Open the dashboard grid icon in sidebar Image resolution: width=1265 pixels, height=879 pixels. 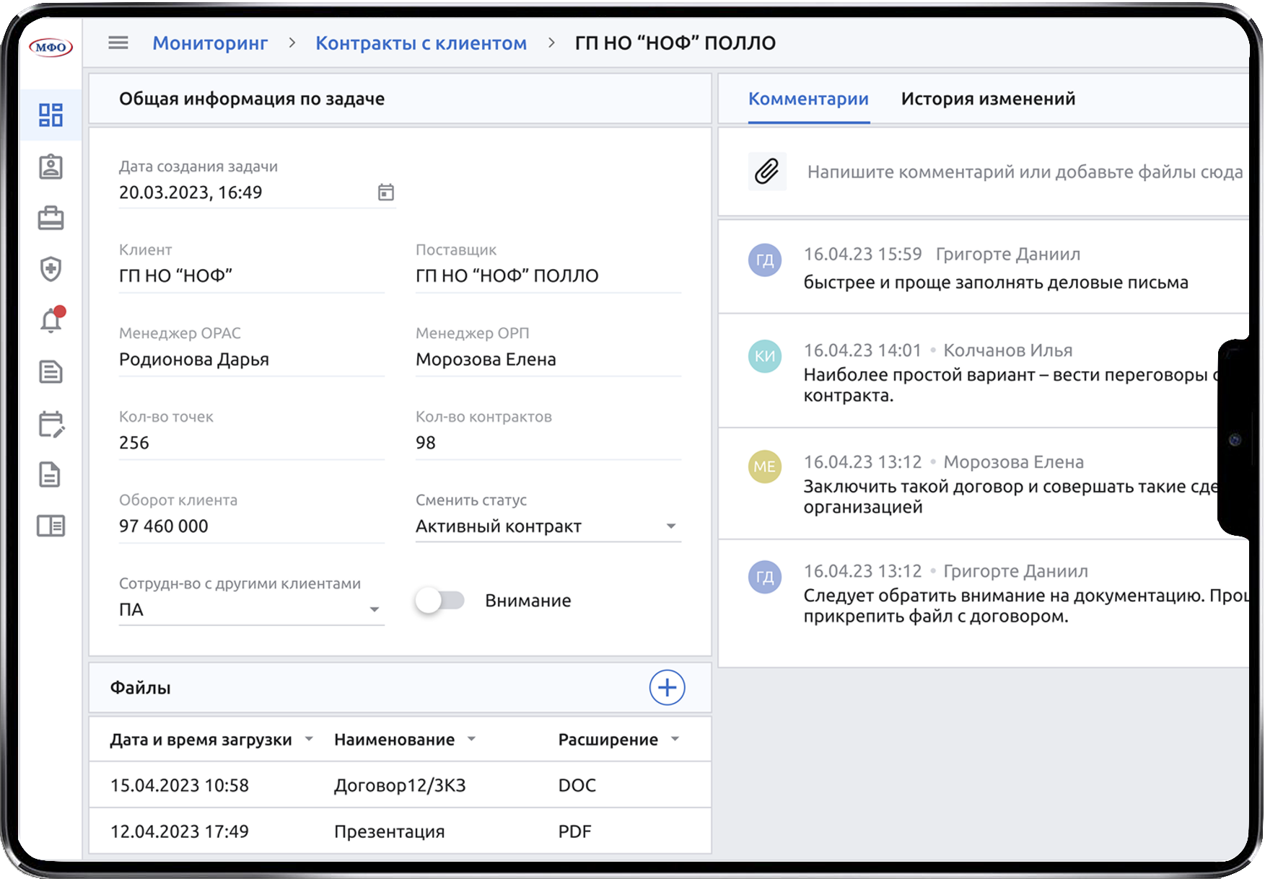[x=52, y=114]
